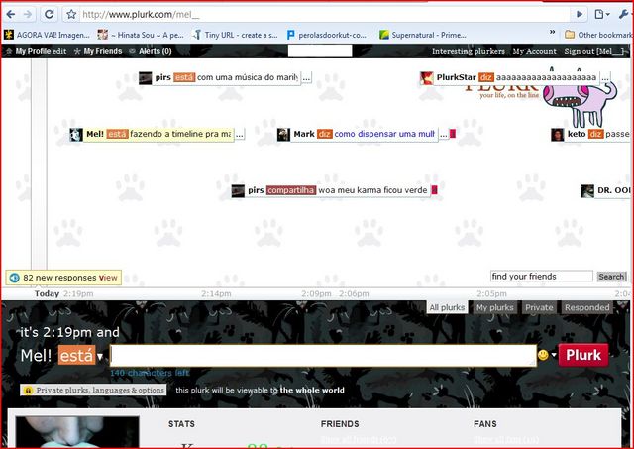Click the address bar URL field
The height and width of the screenshot is (449, 634).
point(324,15)
